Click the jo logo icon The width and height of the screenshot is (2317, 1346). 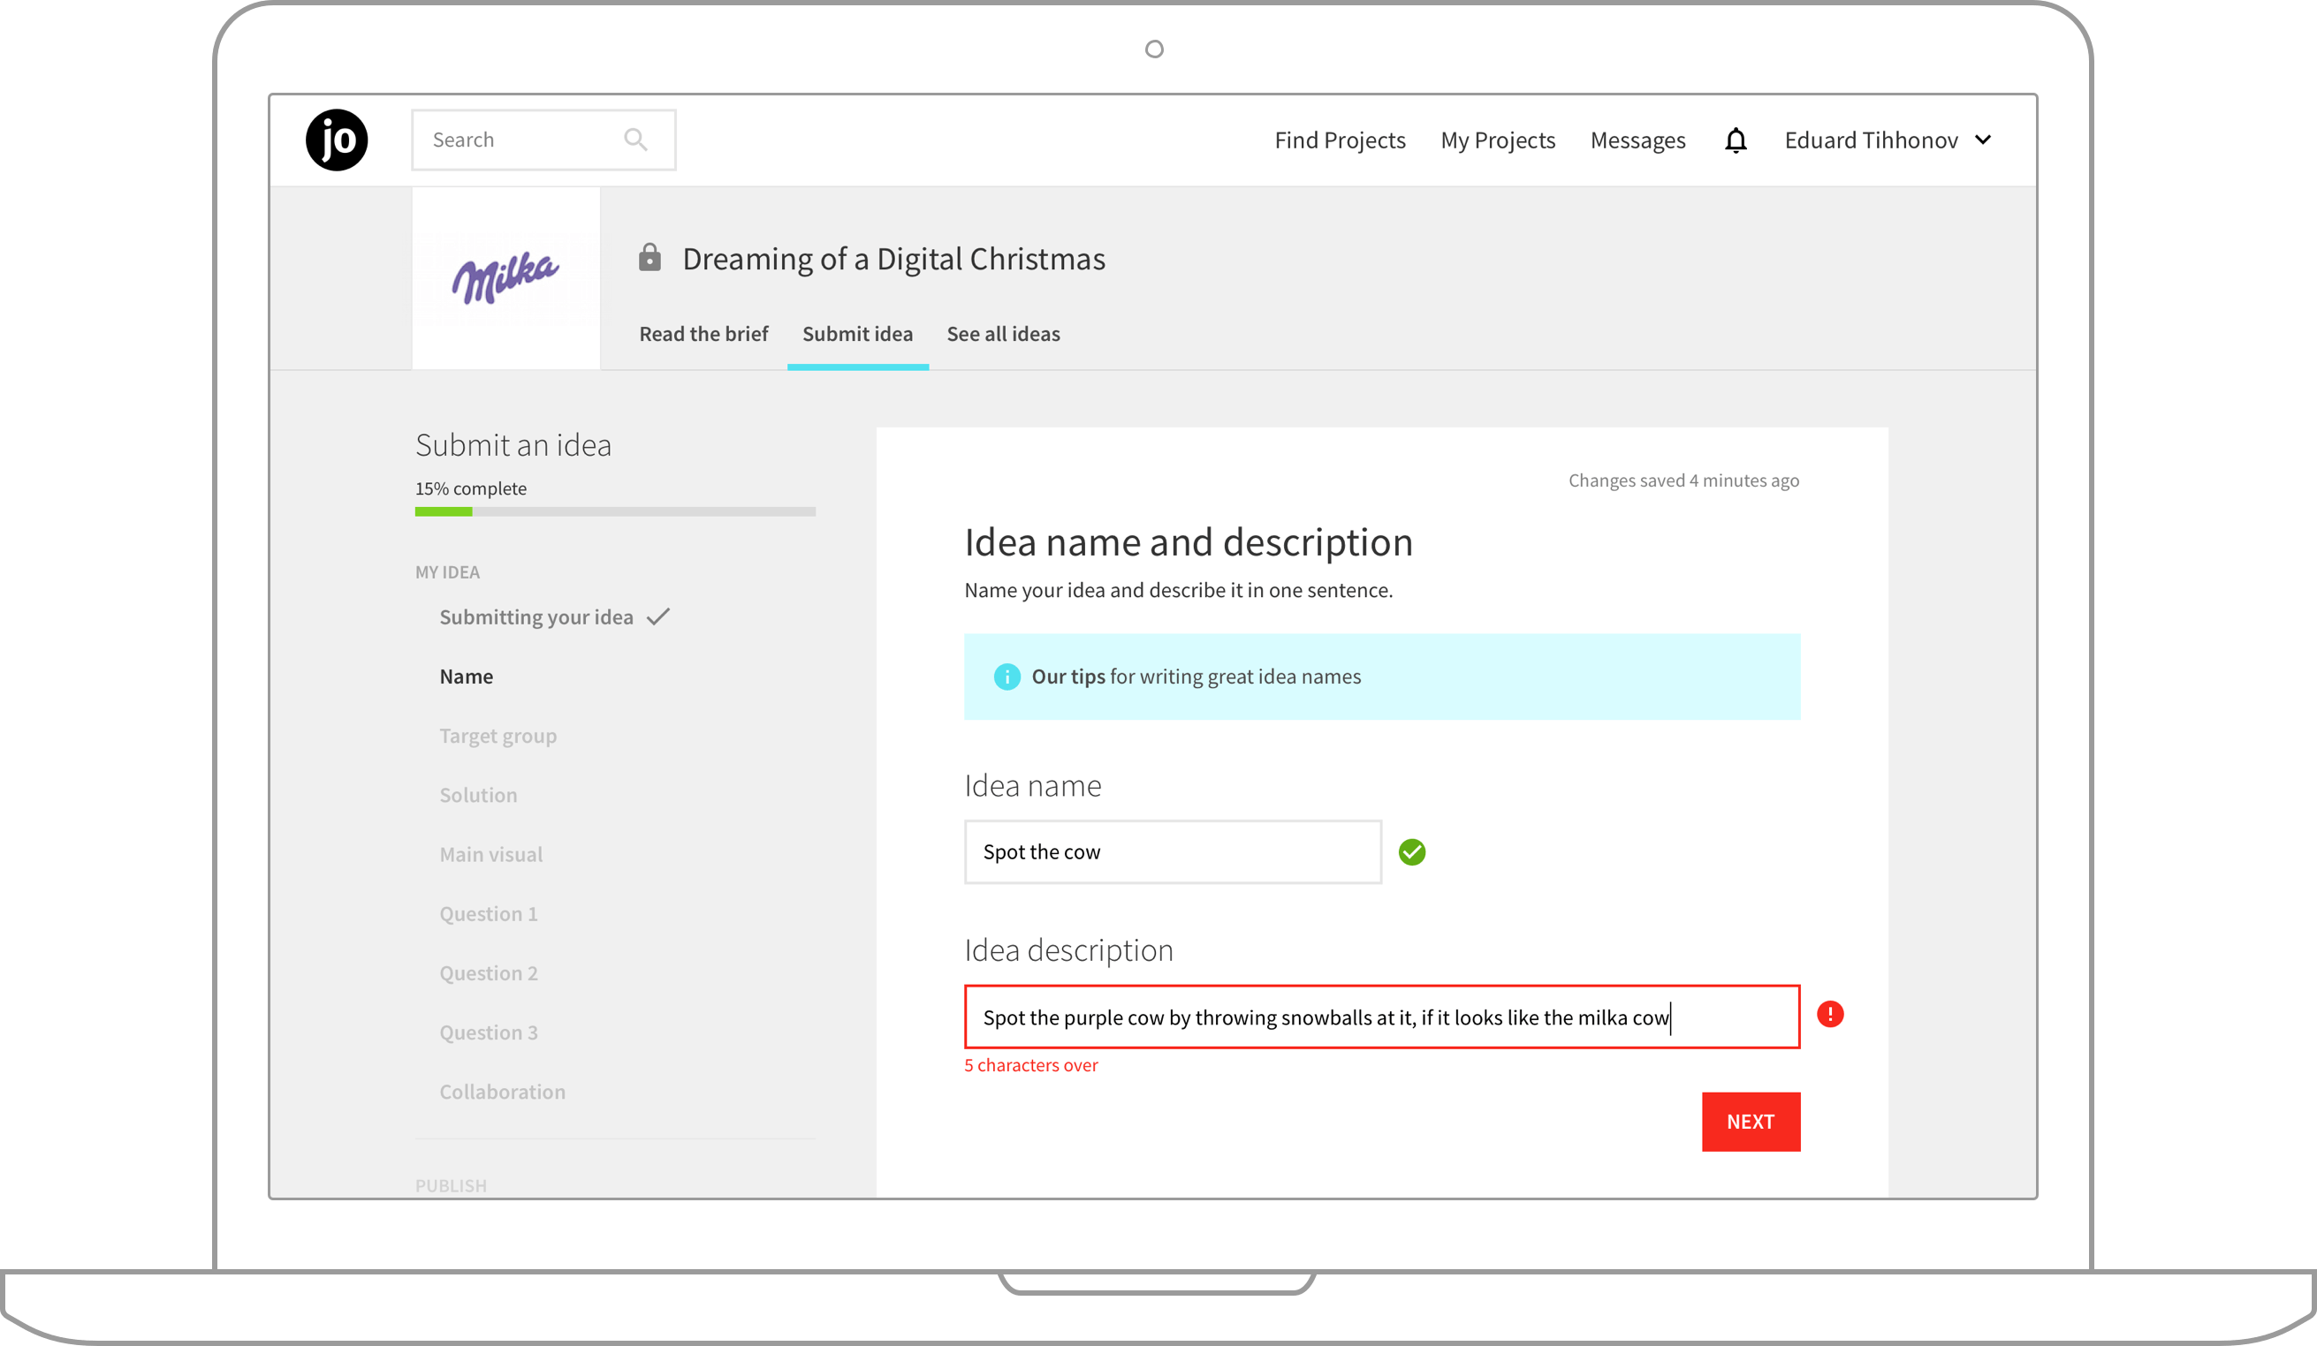[337, 140]
